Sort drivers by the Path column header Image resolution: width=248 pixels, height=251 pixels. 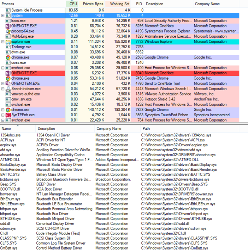[190, 129]
